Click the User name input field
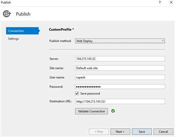175x137 pixels. point(120,77)
